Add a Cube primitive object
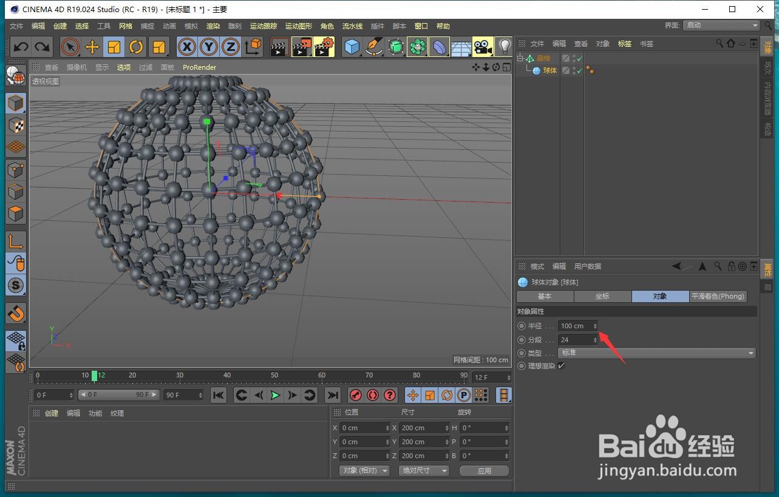The height and width of the screenshot is (497, 779). [x=352, y=47]
